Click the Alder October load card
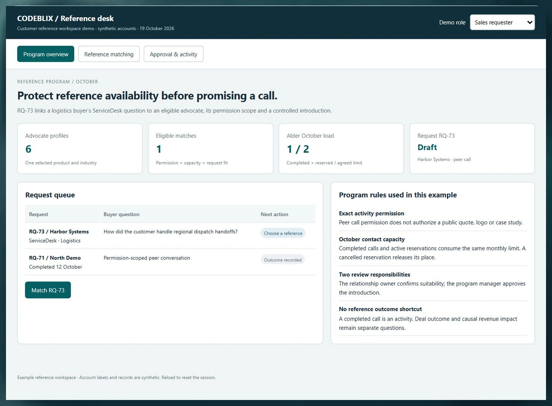 pyautogui.click(x=341, y=148)
